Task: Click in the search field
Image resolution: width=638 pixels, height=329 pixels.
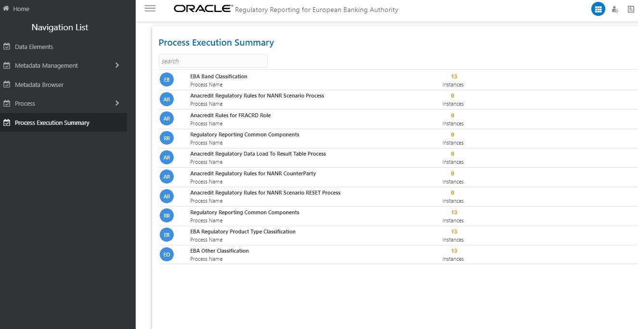Action: (x=213, y=61)
